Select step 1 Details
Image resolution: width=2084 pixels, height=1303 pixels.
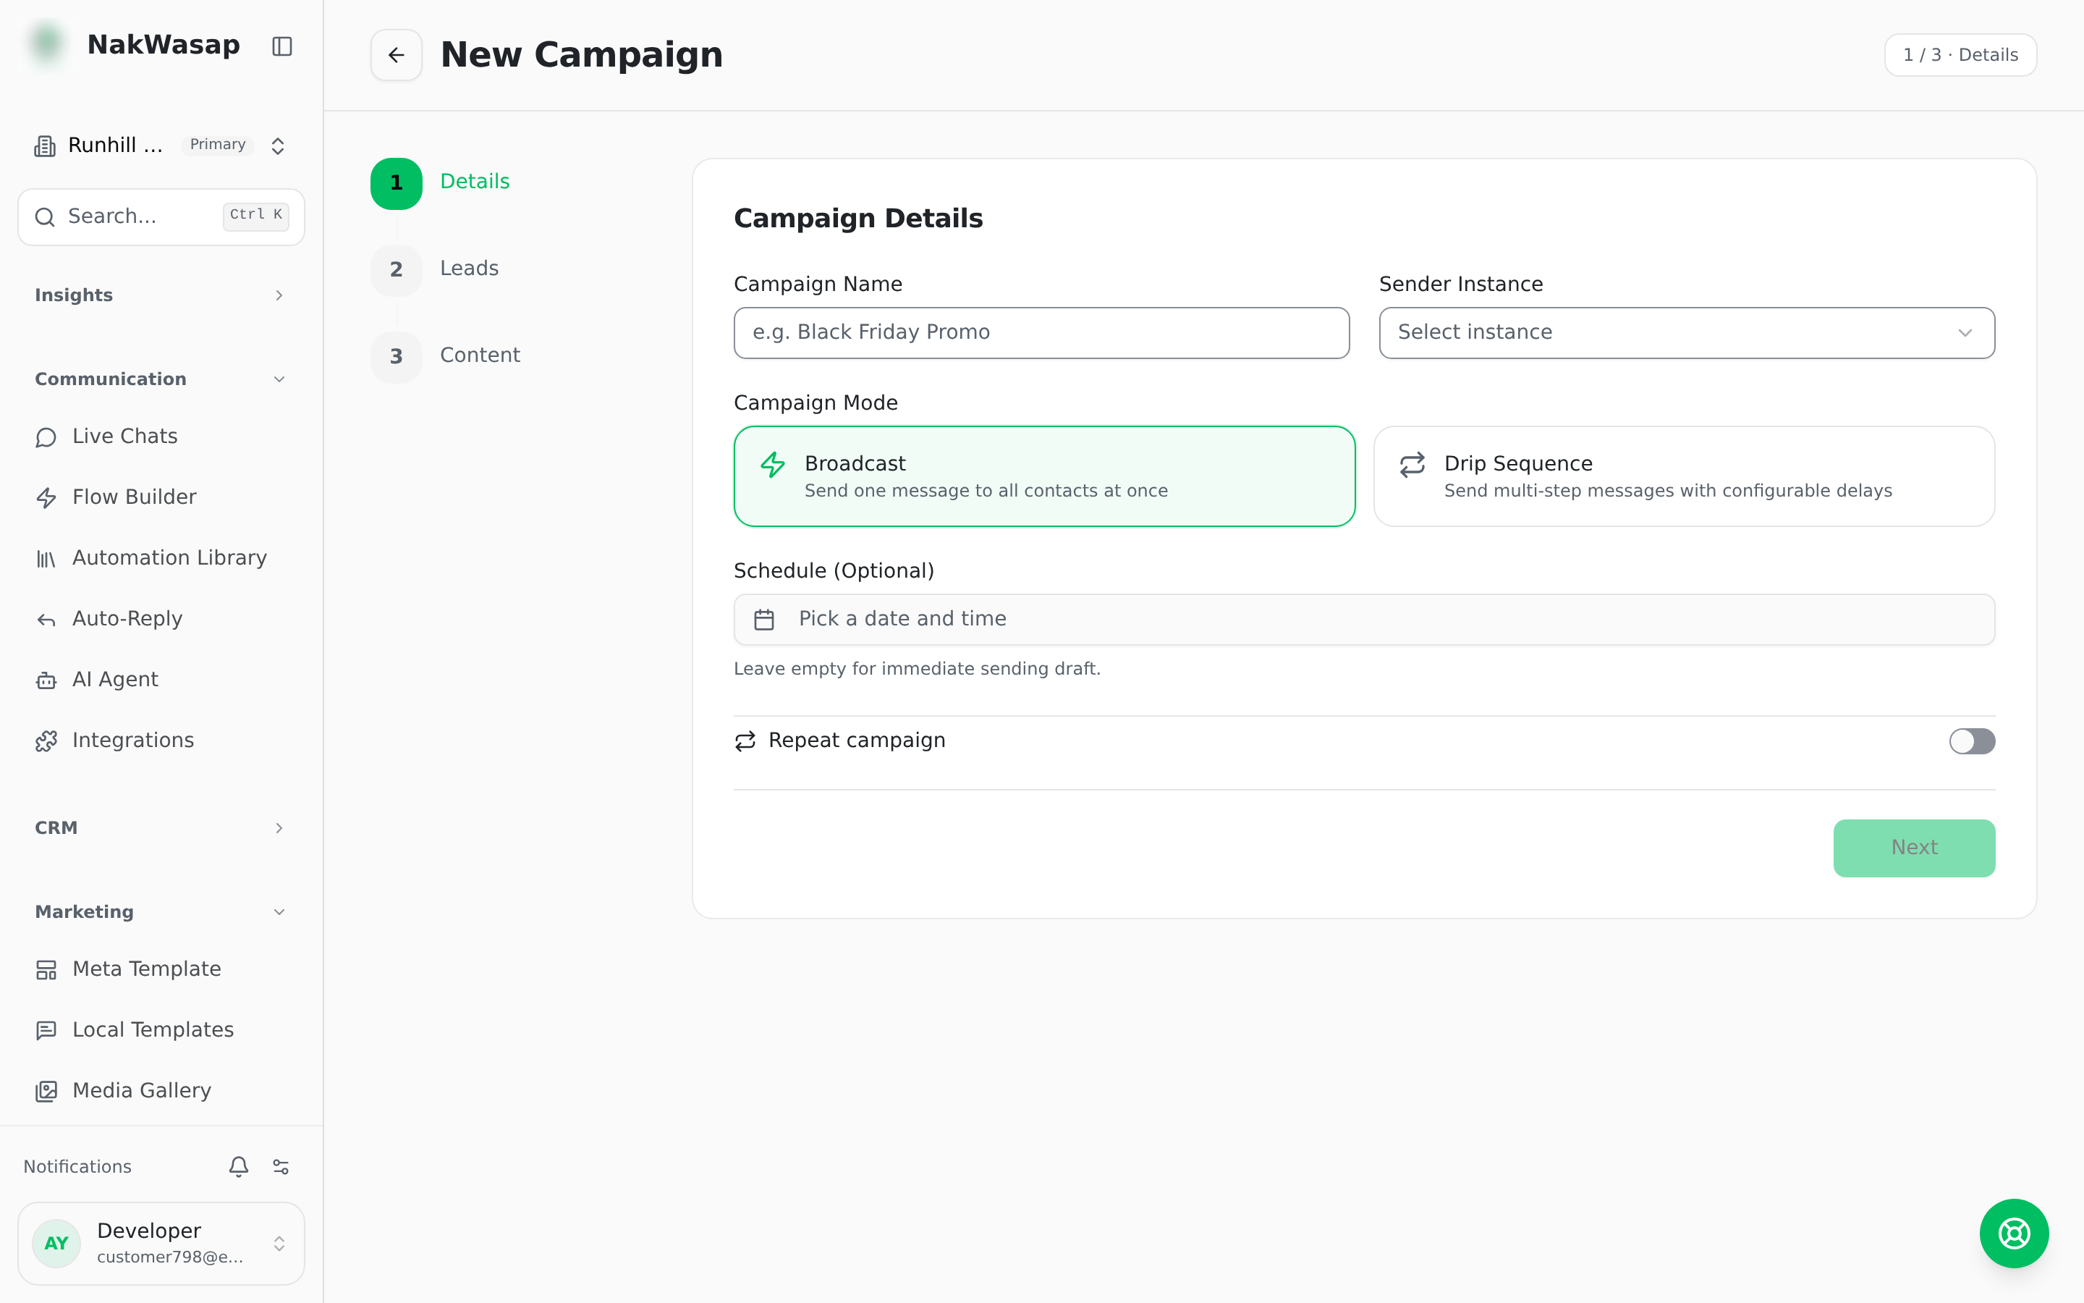click(x=441, y=182)
